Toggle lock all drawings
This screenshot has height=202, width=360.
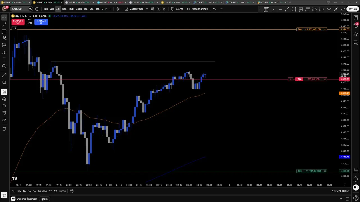4,106
